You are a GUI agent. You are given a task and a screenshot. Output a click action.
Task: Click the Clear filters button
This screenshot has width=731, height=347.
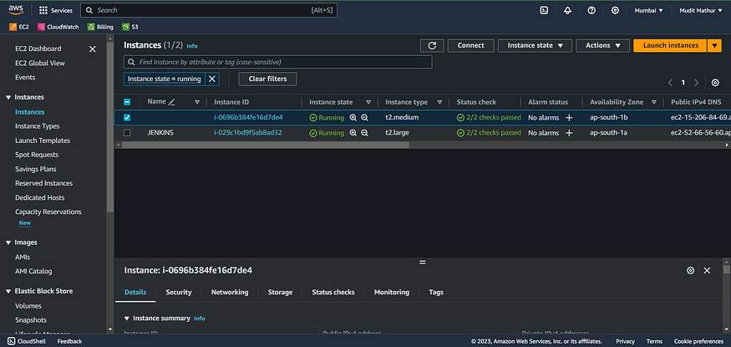pos(267,79)
